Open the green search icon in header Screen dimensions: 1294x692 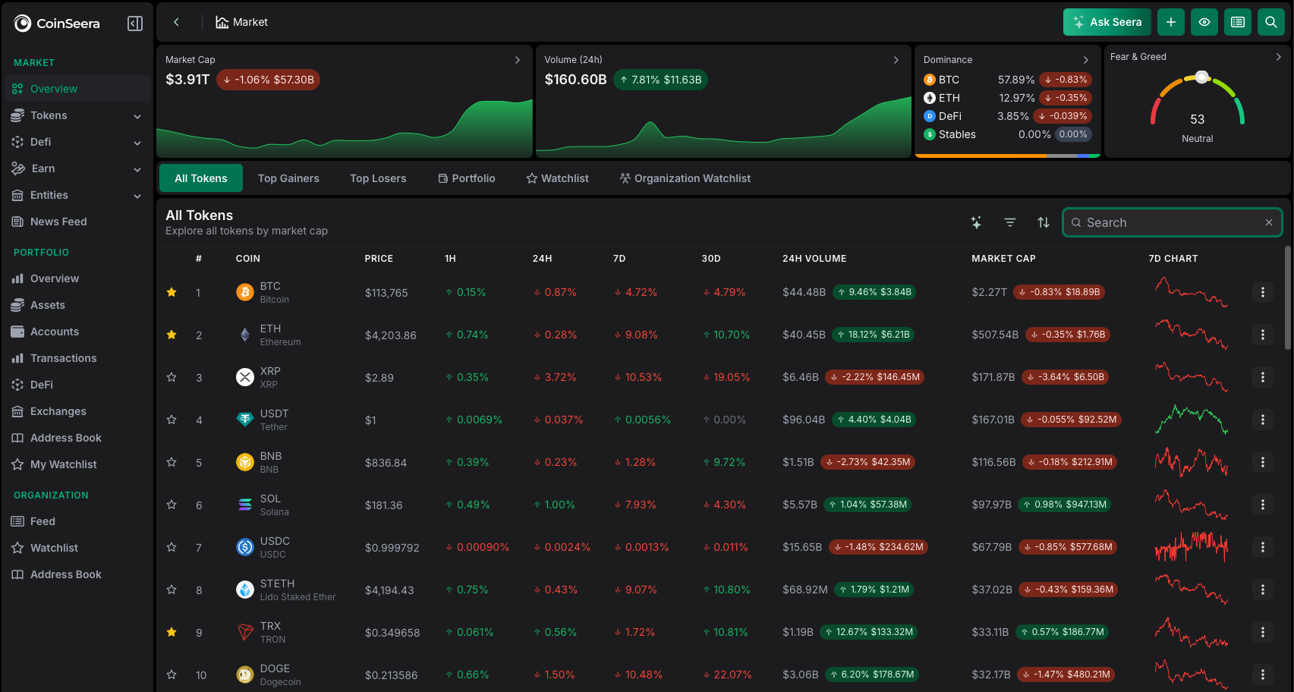(x=1271, y=22)
